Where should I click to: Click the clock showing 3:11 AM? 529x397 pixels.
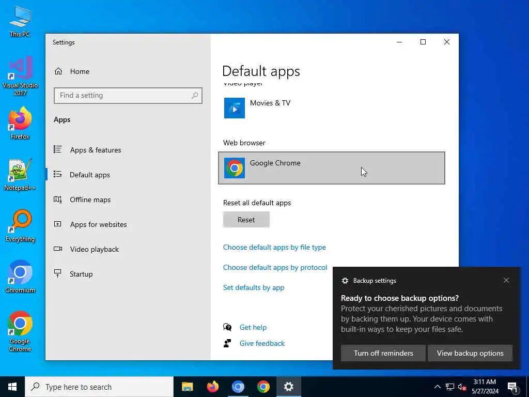pos(485,387)
